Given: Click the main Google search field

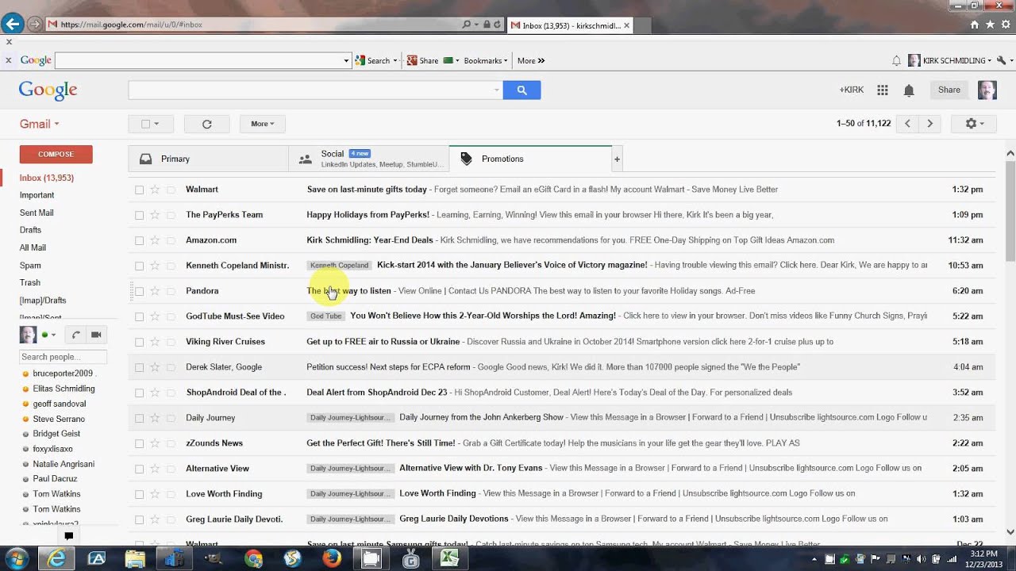Looking at the screenshot, I should coord(315,90).
